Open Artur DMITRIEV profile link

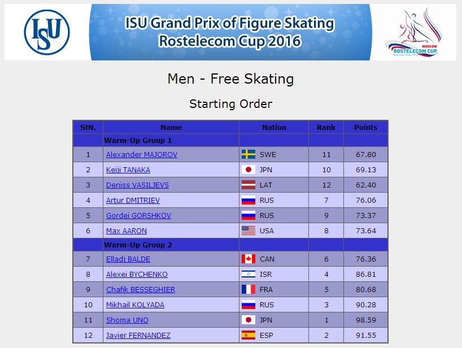(133, 201)
